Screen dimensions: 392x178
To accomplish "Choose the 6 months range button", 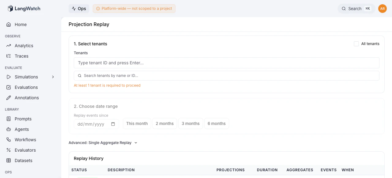I will [x=217, y=123].
